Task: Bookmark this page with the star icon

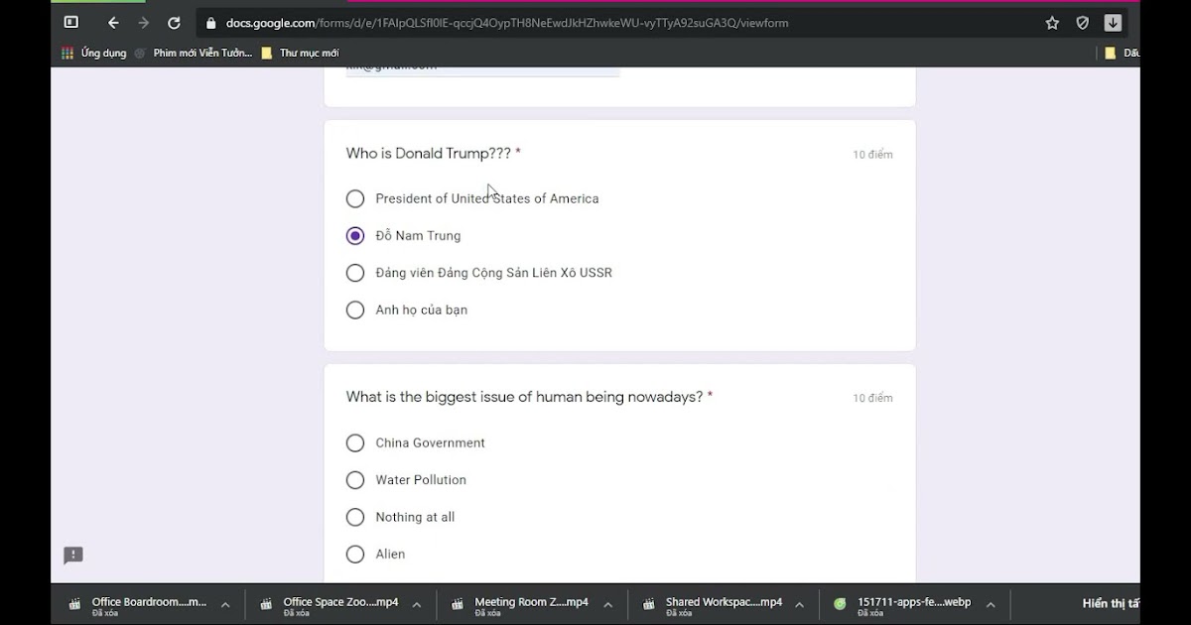Action: pyautogui.click(x=1052, y=23)
